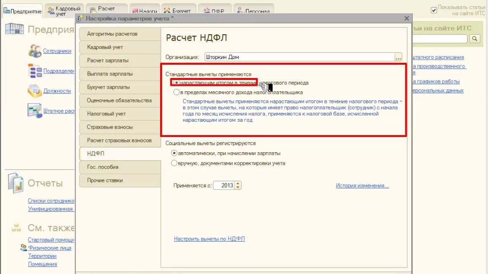This screenshot has height=274, width=488.
Task: Click the ИТС search magnifier button
Action: click(x=475, y=39)
